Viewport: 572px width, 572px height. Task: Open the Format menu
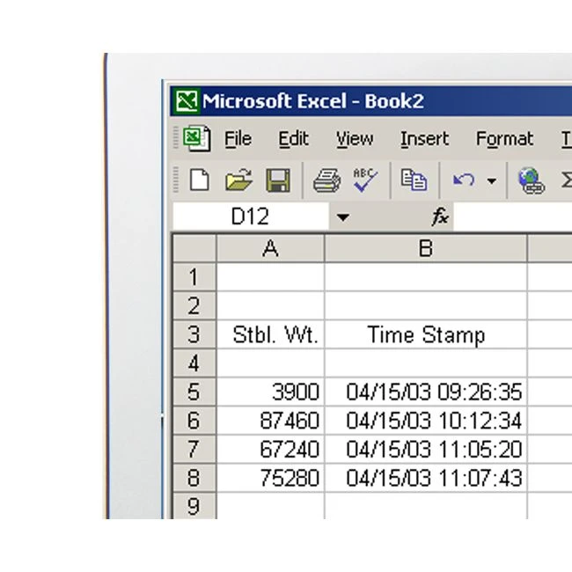pyautogui.click(x=504, y=139)
